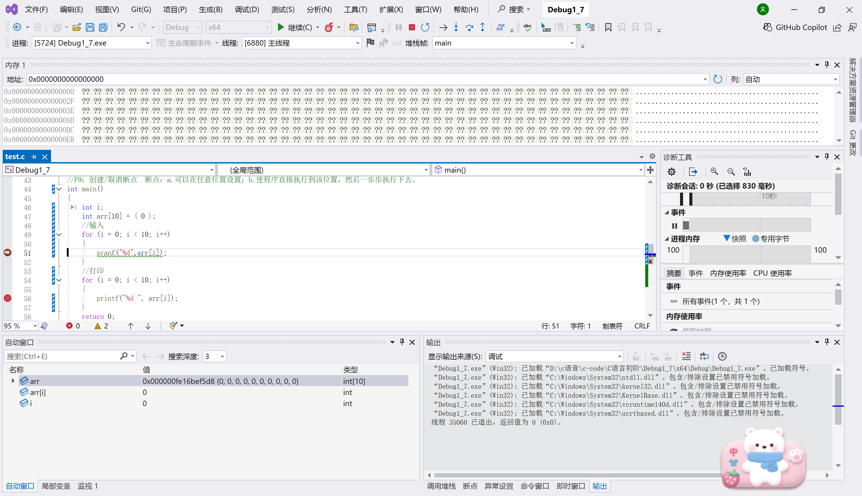
Task: Open the 列 columns combo box
Action: pos(835,79)
